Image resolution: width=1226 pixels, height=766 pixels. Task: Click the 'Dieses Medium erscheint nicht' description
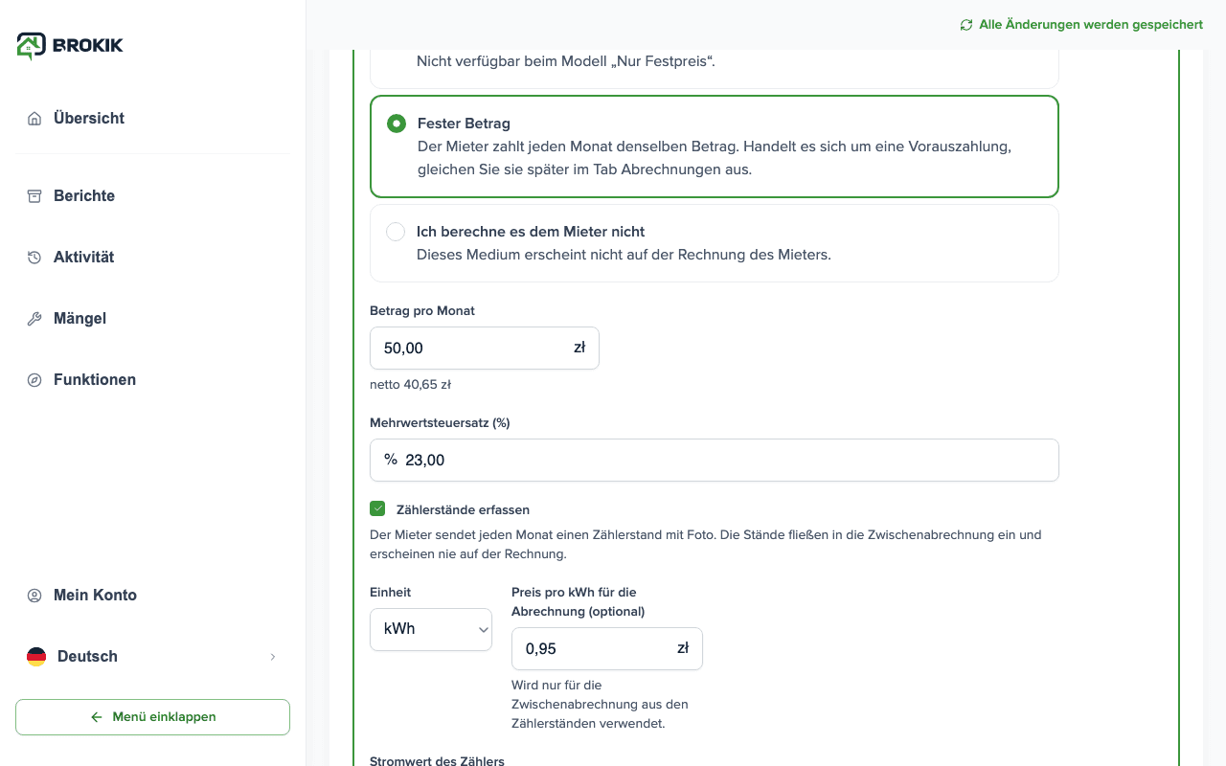tap(624, 255)
